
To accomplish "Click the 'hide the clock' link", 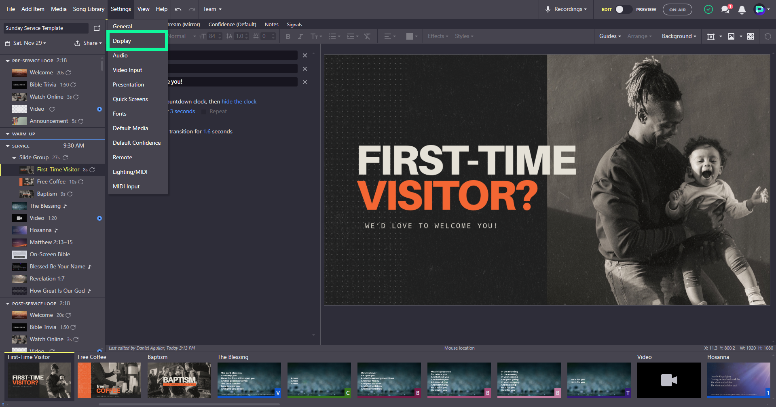I will [239, 102].
